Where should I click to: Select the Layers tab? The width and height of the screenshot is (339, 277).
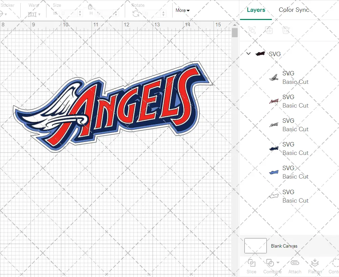click(x=256, y=10)
